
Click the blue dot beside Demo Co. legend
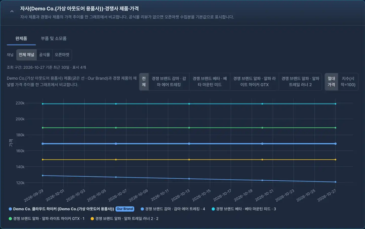click(x=10, y=209)
